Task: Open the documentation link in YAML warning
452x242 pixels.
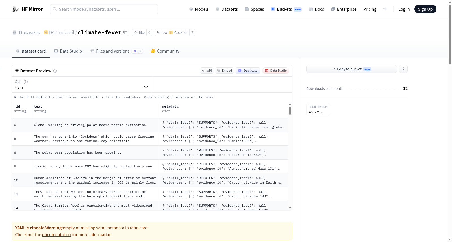Action: pos(56,235)
